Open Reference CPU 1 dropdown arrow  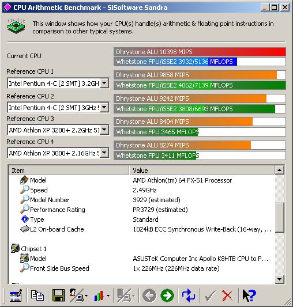pyautogui.click(x=104, y=84)
